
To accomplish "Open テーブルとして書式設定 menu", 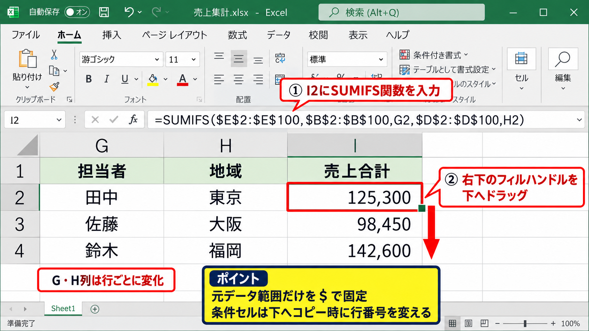I will click(448, 70).
